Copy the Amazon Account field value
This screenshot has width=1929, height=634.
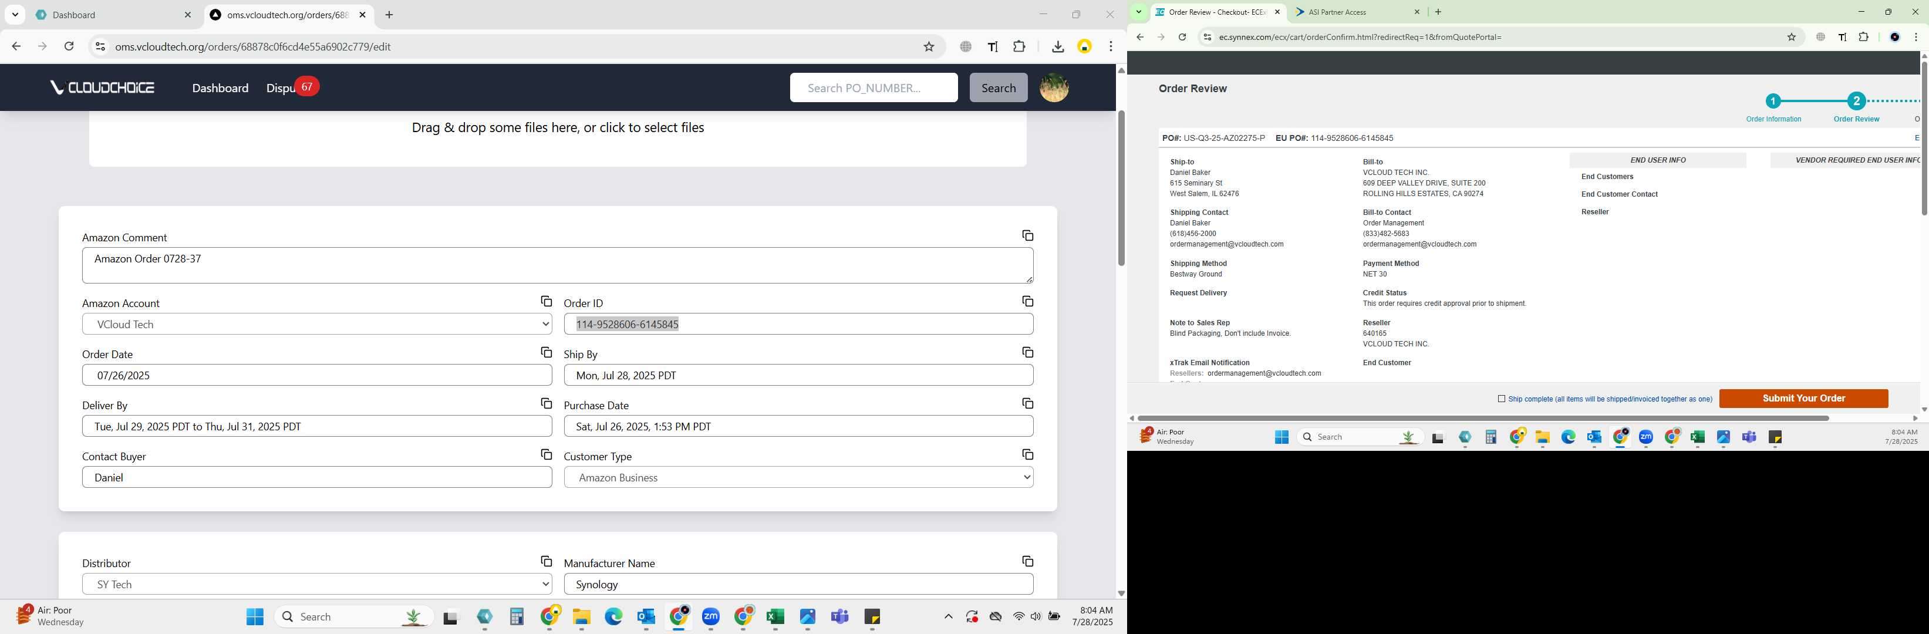click(546, 302)
